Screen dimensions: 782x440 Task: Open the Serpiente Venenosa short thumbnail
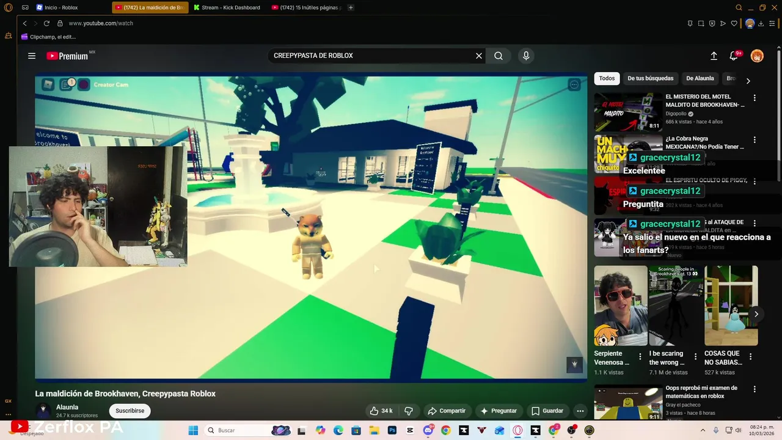pyautogui.click(x=621, y=306)
